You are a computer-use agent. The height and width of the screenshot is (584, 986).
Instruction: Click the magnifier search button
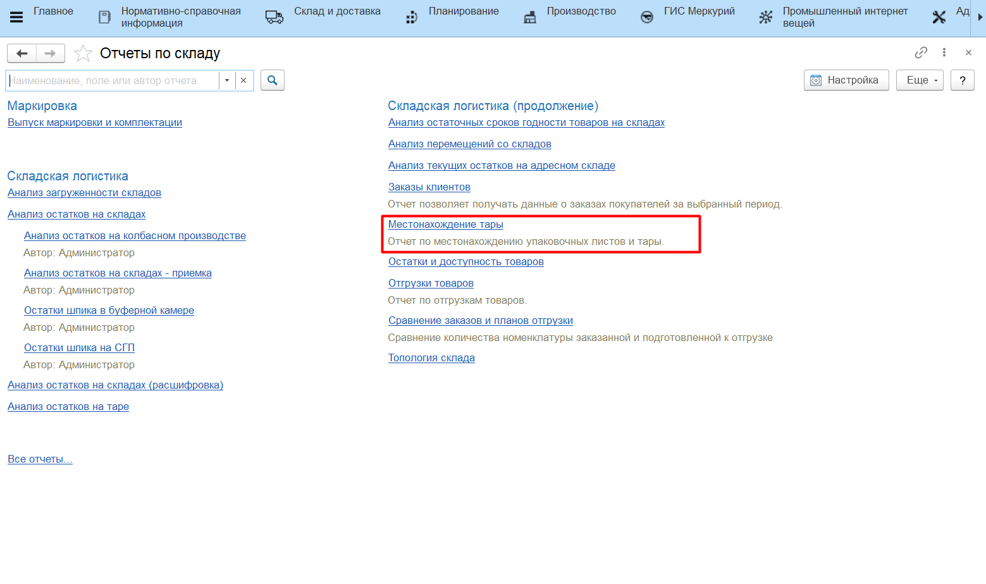273,80
